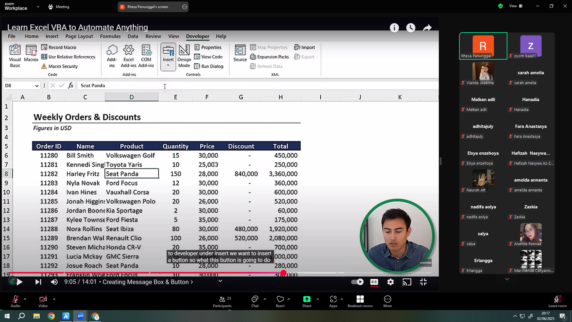Start Record Macro
This screenshot has width=572, height=322.
[59, 47]
